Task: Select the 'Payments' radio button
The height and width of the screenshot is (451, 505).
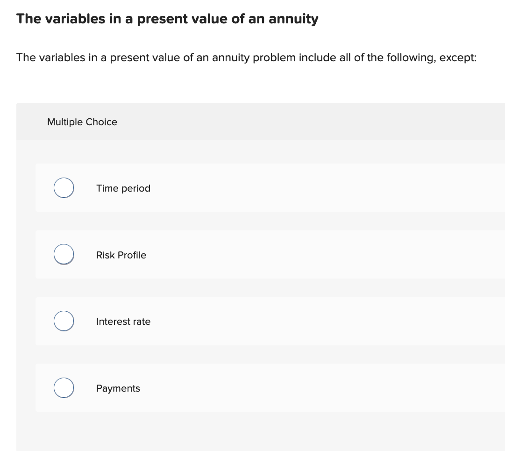Action: click(64, 387)
